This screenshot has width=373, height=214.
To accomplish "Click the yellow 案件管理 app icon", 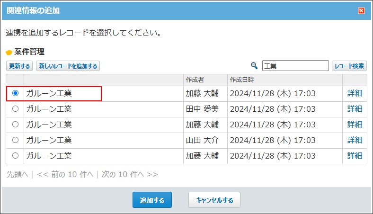I will pos(9,52).
